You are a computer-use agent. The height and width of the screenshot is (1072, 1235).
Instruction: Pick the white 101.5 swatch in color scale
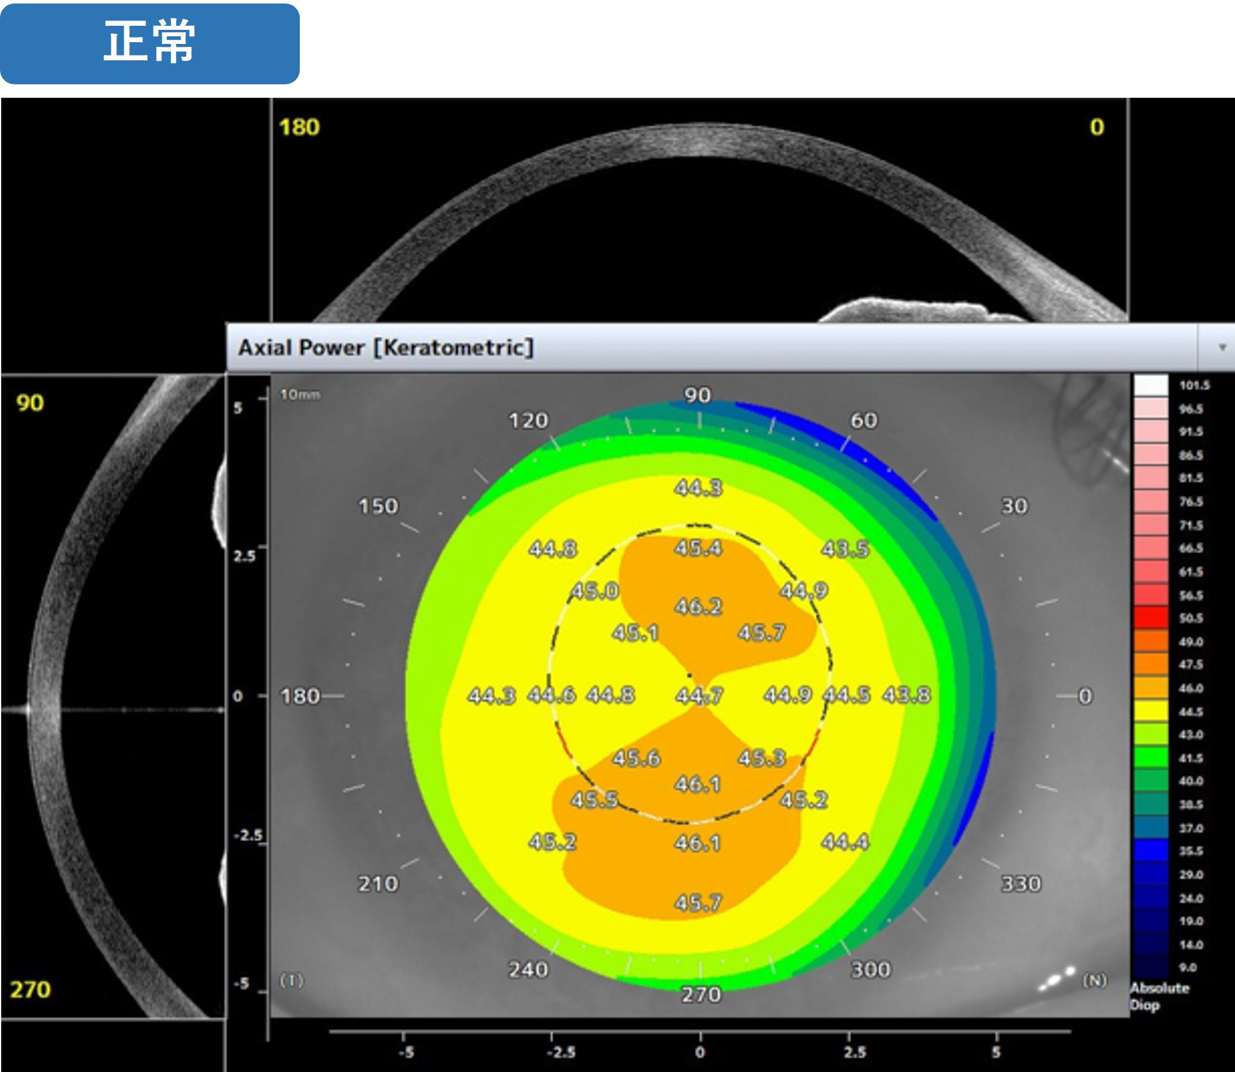(1151, 385)
